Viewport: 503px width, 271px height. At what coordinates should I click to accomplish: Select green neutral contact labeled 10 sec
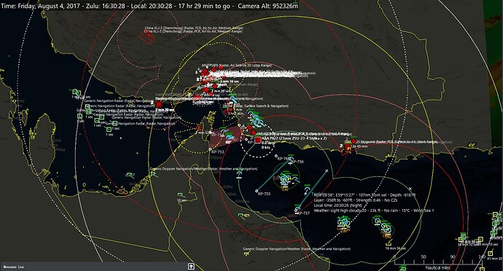click(182, 195)
